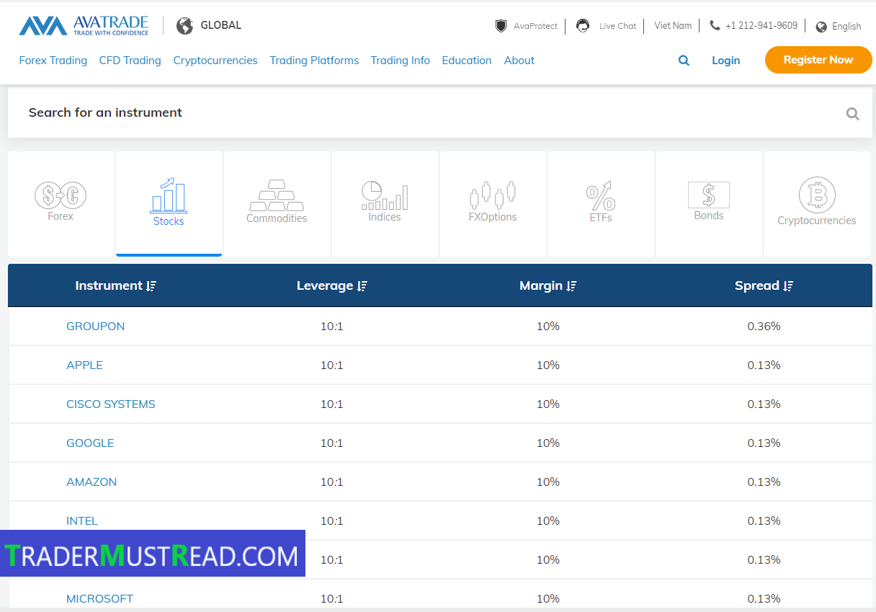Viewport: 876px width, 612px height.
Task: Focus the Search for an instrument field
Action: [439, 113]
